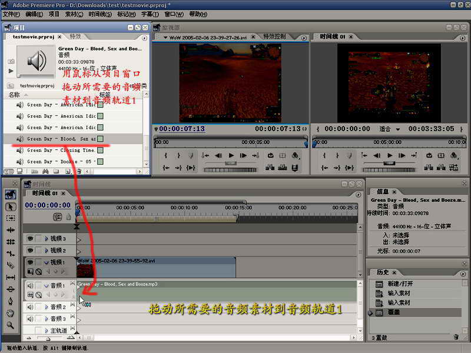This screenshot has width=471, height=353.
Task: Select the Slip tool
Action: click(11, 277)
